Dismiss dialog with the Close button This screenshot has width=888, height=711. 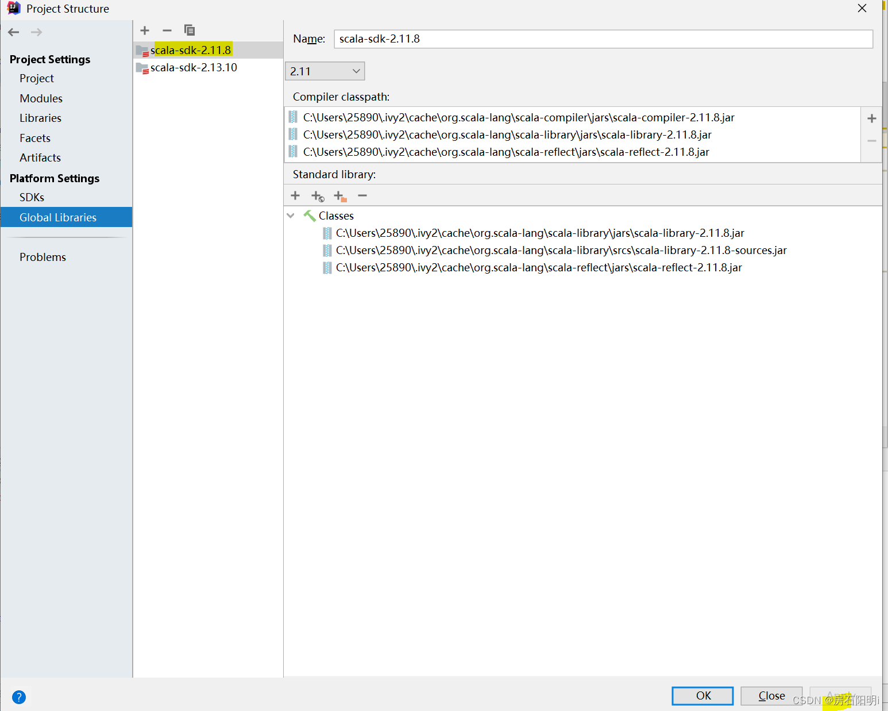(x=771, y=695)
